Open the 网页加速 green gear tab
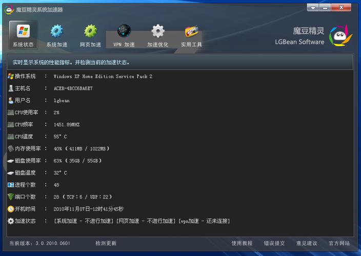The width and height of the screenshot is (361, 256). click(x=90, y=35)
